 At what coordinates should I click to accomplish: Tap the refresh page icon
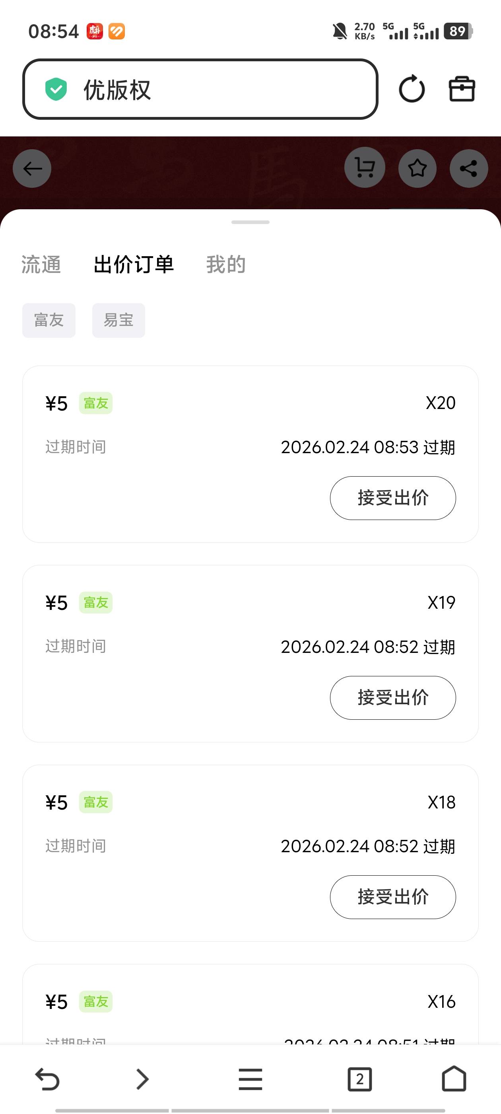pyautogui.click(x=412, y=89)
